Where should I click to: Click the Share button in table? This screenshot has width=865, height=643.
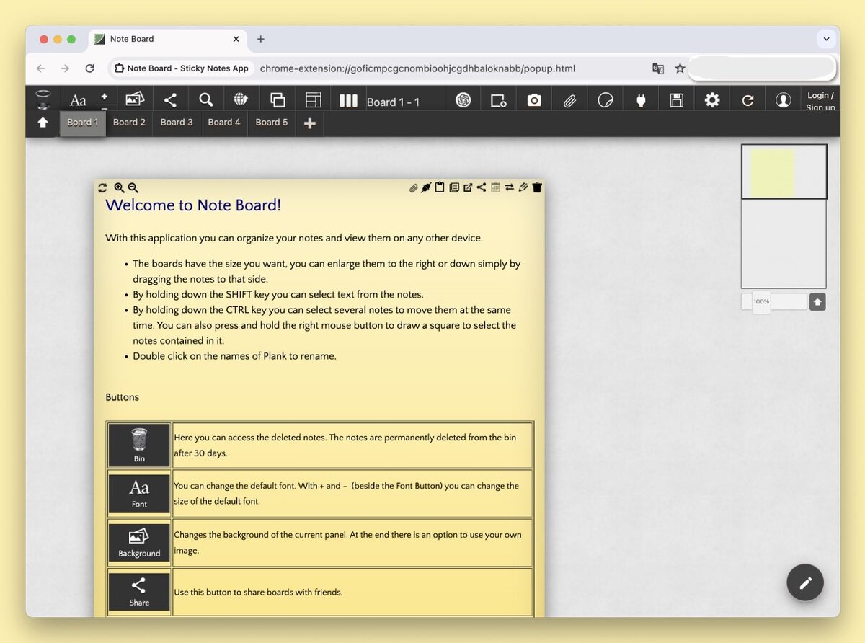139,591
